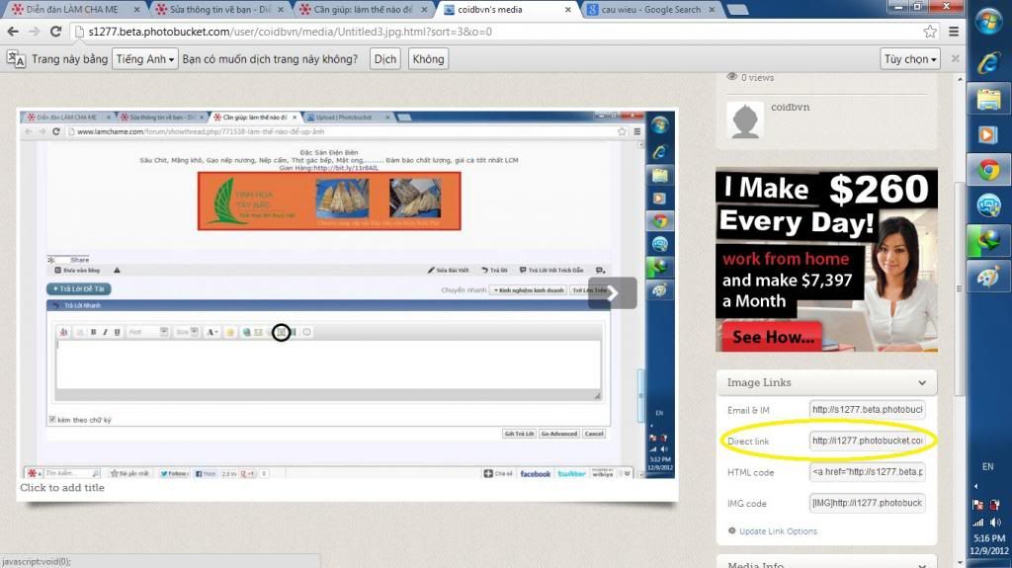Select the IMG code text field
This screenshot has height=568, width=1012.
(867, 504)
